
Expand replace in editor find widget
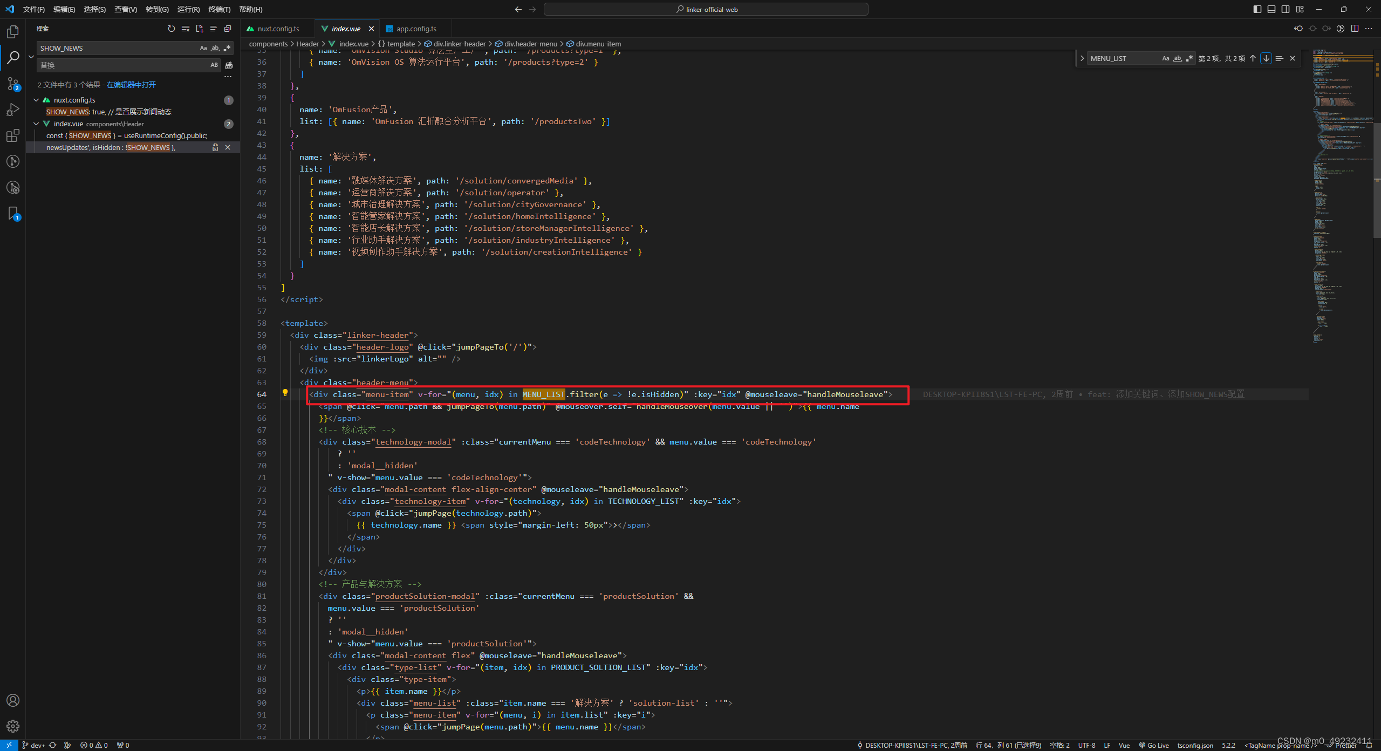pos(1082,58)
